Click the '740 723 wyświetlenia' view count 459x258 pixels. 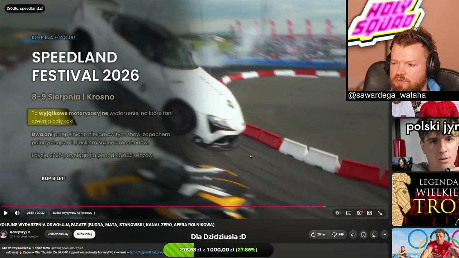16,248
